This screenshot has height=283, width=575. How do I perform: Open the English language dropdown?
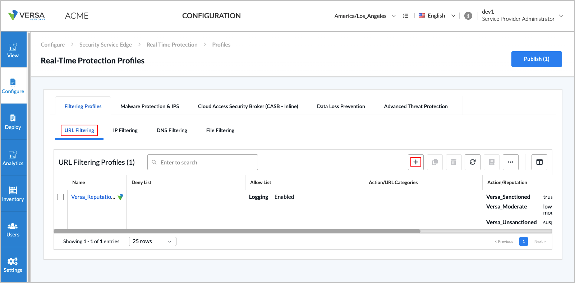pyautogui.click(x=437, y=16)
